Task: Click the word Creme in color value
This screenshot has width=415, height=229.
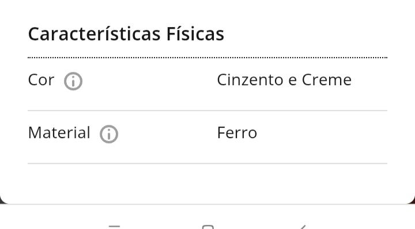Action: point(327,80)
